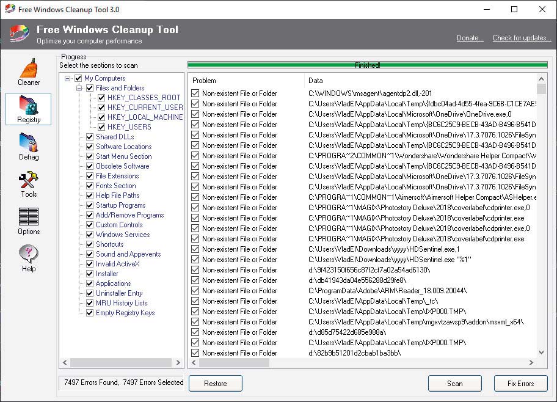The width and height of the screenshot is (557, 402).
Task: Click the results vertical scrollbar thumb
Action: tap(541, 89)
